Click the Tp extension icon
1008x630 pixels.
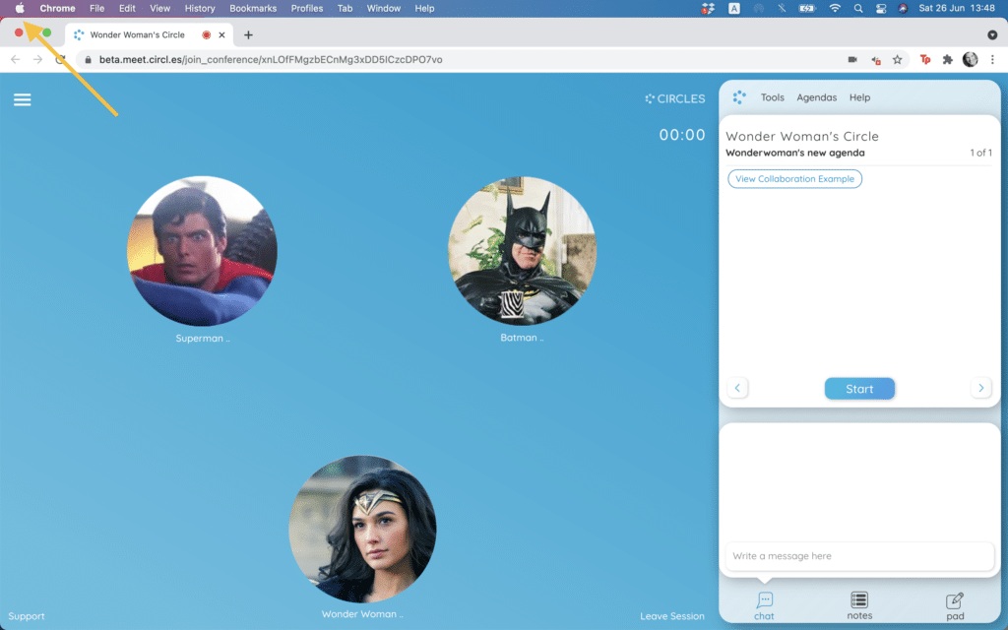[x=925, y=60]
